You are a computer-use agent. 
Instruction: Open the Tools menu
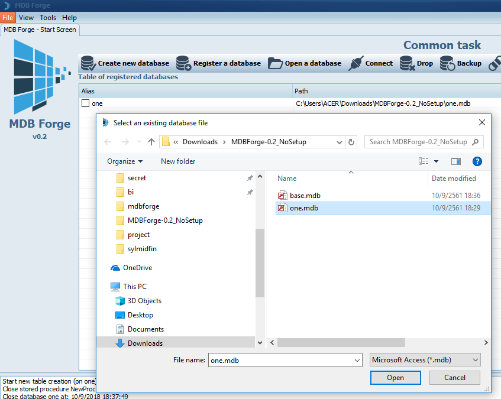tap(48, 18)
